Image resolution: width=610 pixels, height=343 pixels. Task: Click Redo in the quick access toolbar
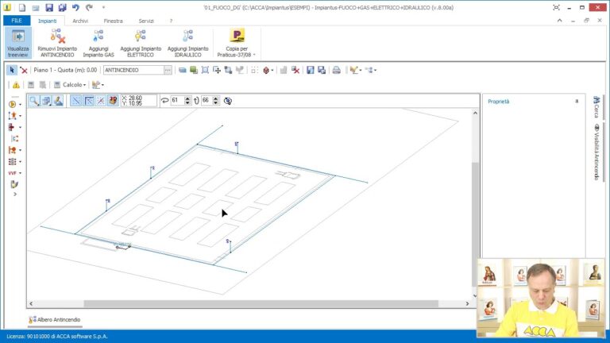coord(89,7)
